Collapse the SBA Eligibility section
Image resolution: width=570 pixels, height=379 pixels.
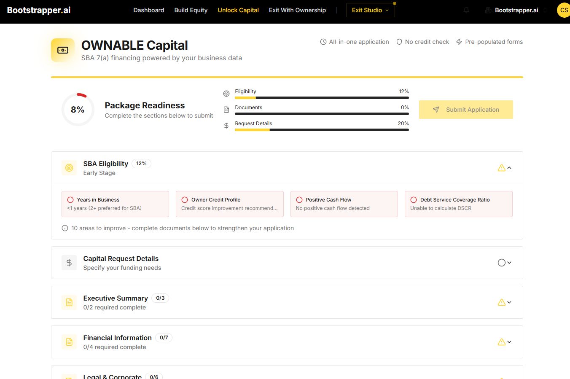(x=509, y=168)
